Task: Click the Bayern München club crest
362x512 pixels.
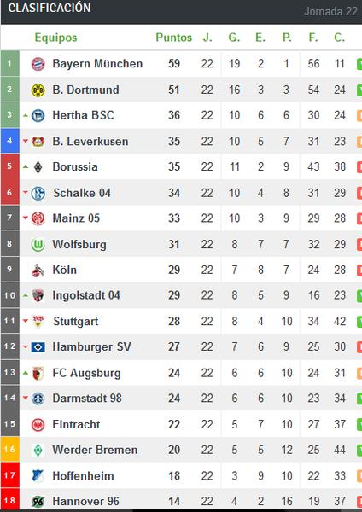Action: pyautogui.click(x=38, y=64)
